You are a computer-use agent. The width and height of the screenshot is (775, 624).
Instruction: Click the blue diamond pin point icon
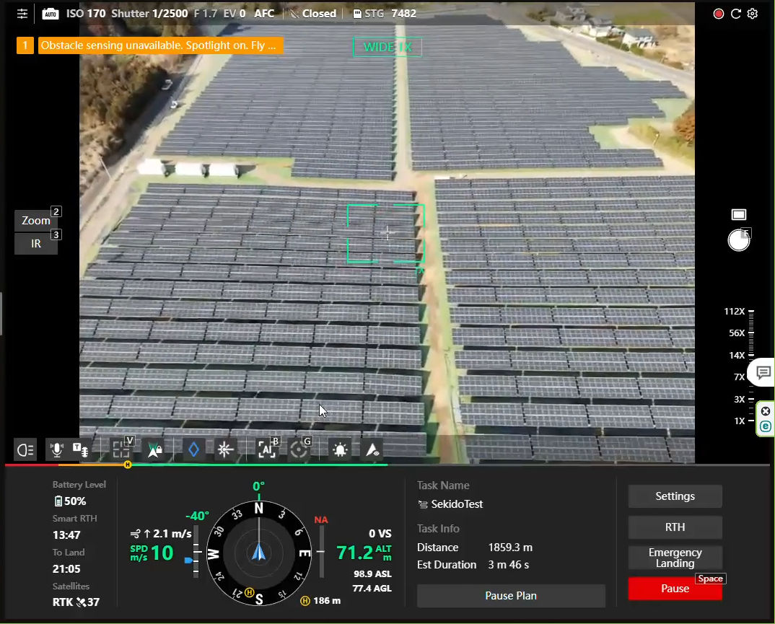coord(193,449)
